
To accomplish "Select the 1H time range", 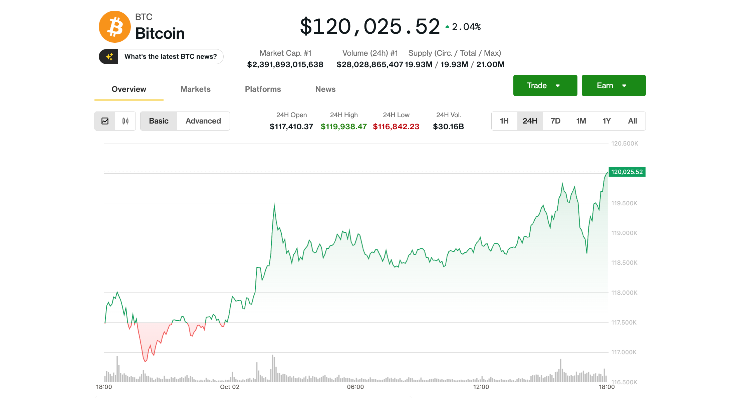I will pos(504,121).
